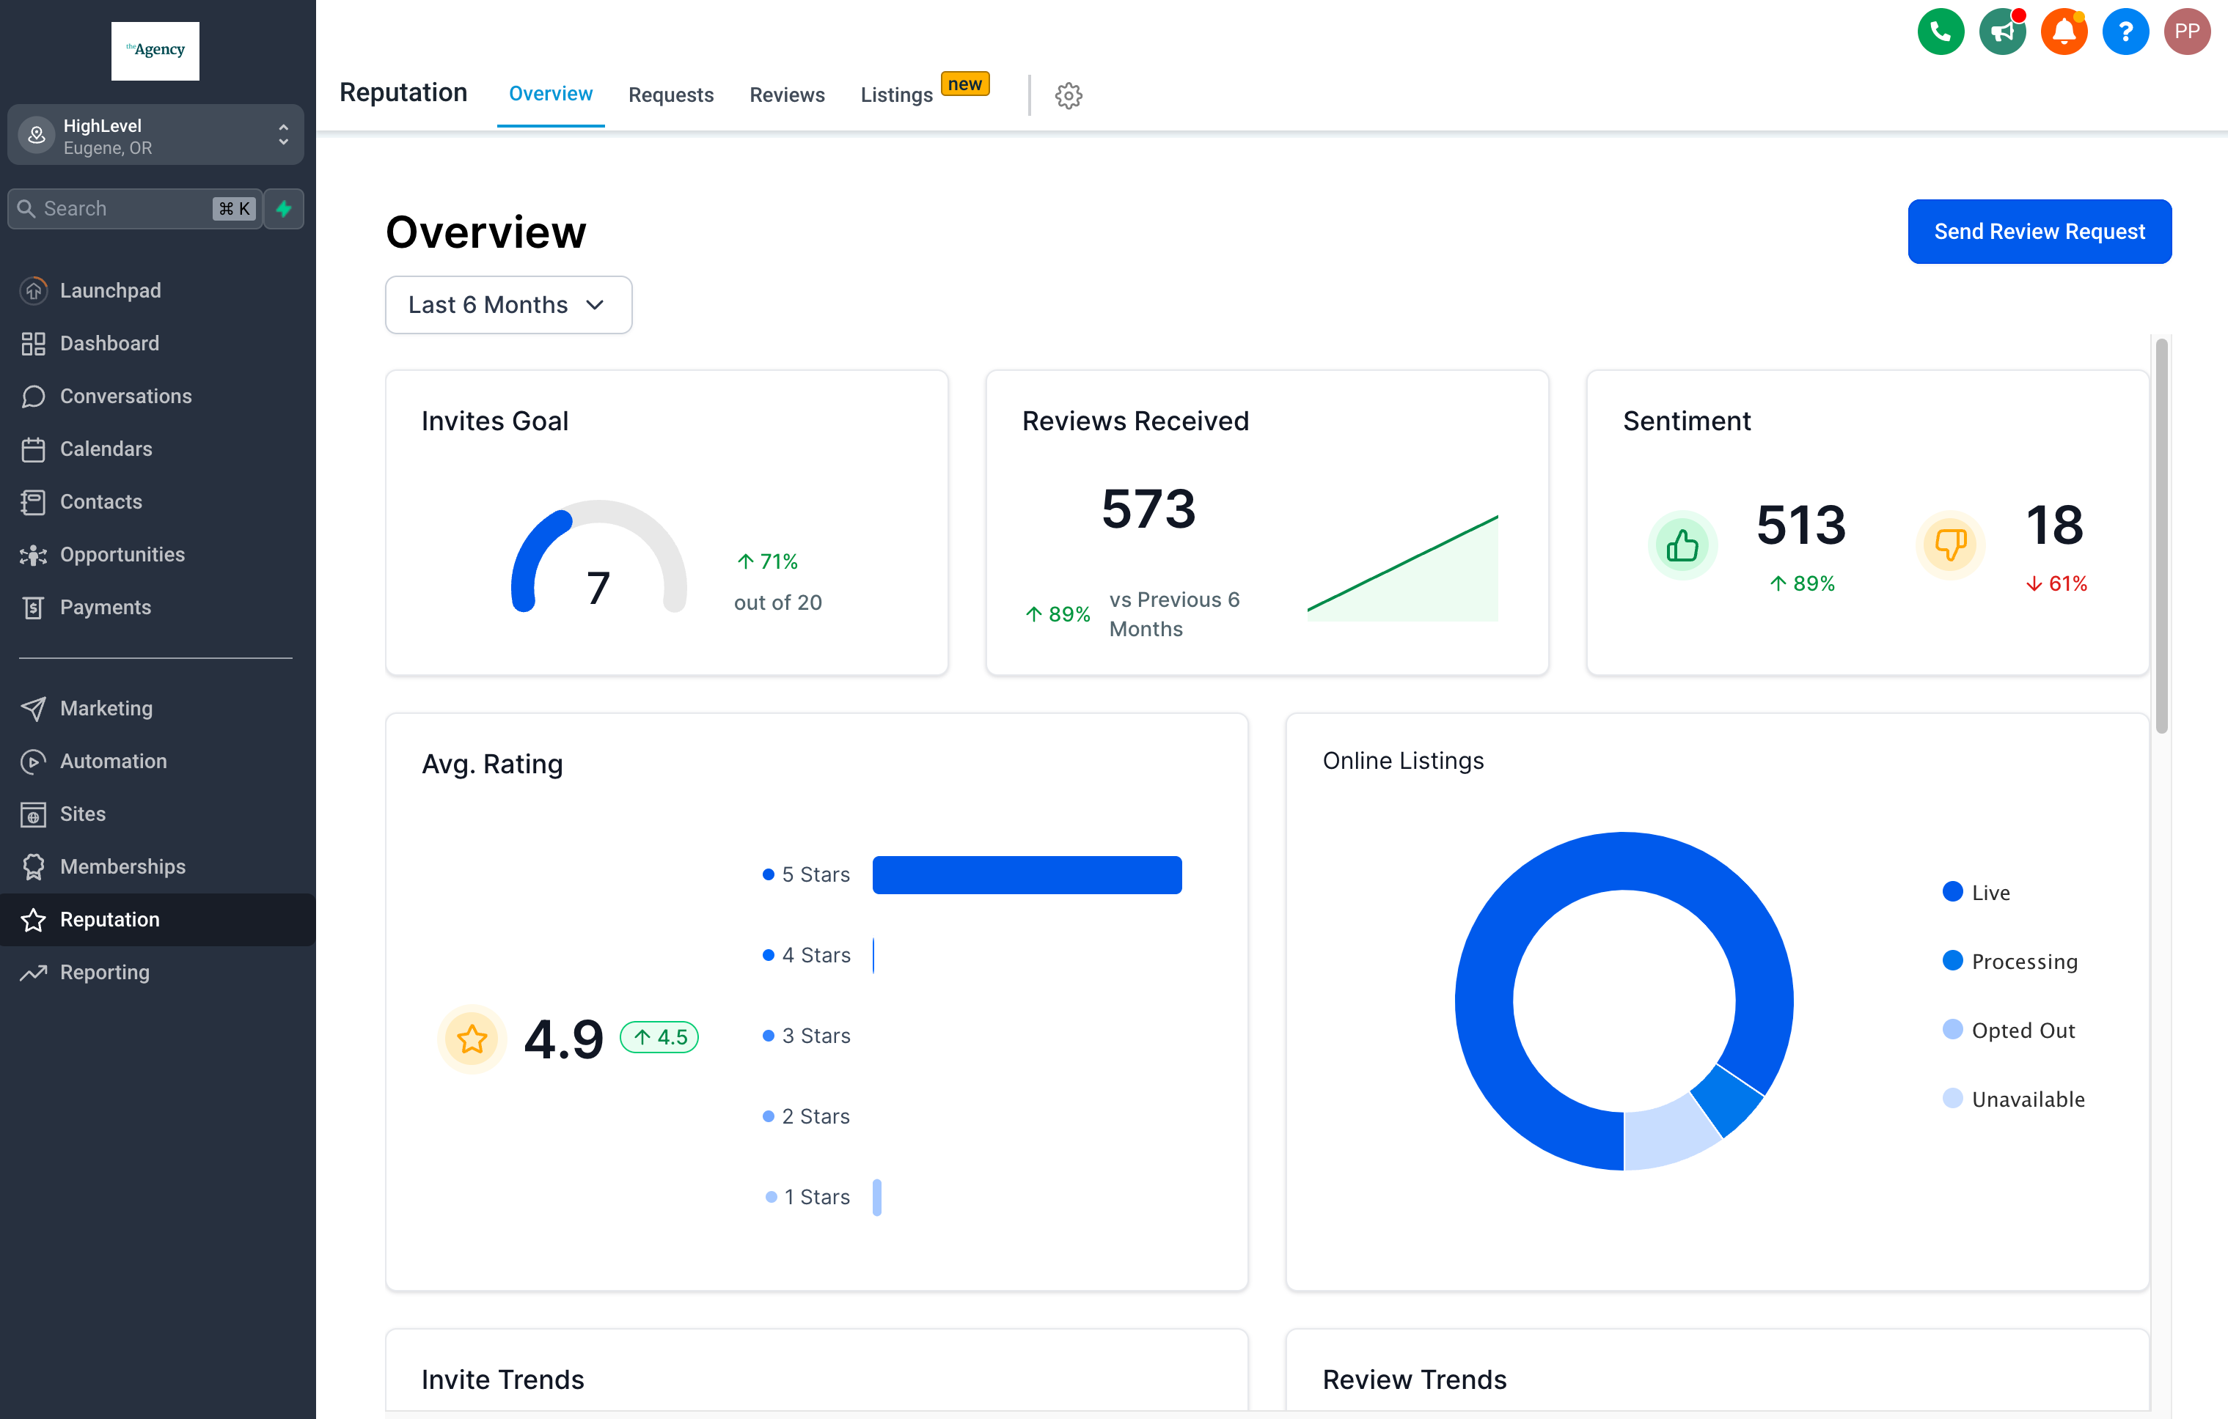Image resolution: width=2228 pixels, height=1419 pixels.
Task: Click the Marketing paper plane icon
Action: click(33, 708)
